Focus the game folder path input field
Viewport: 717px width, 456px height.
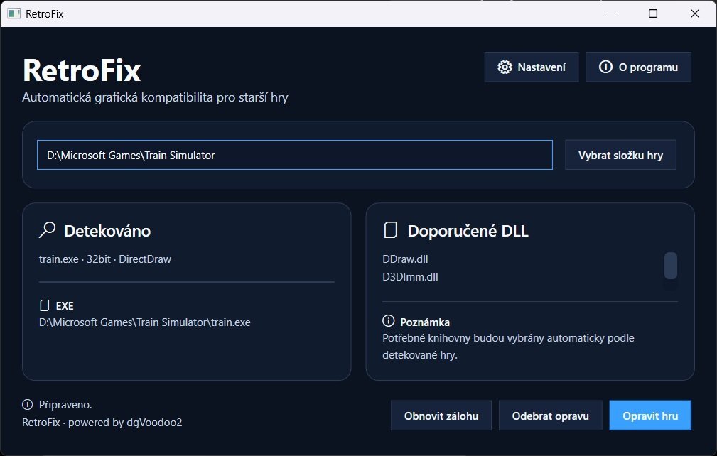[294, 155]
